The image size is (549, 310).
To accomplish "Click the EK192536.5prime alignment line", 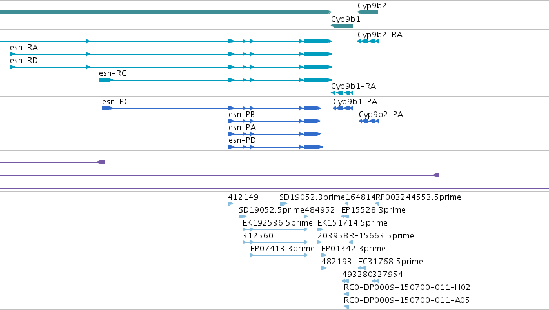I will point(275,229).
